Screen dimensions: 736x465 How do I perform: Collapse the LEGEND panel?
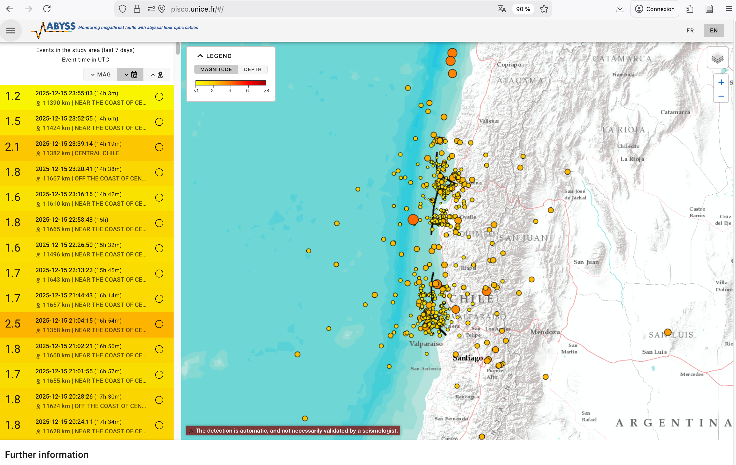[200, 56]
